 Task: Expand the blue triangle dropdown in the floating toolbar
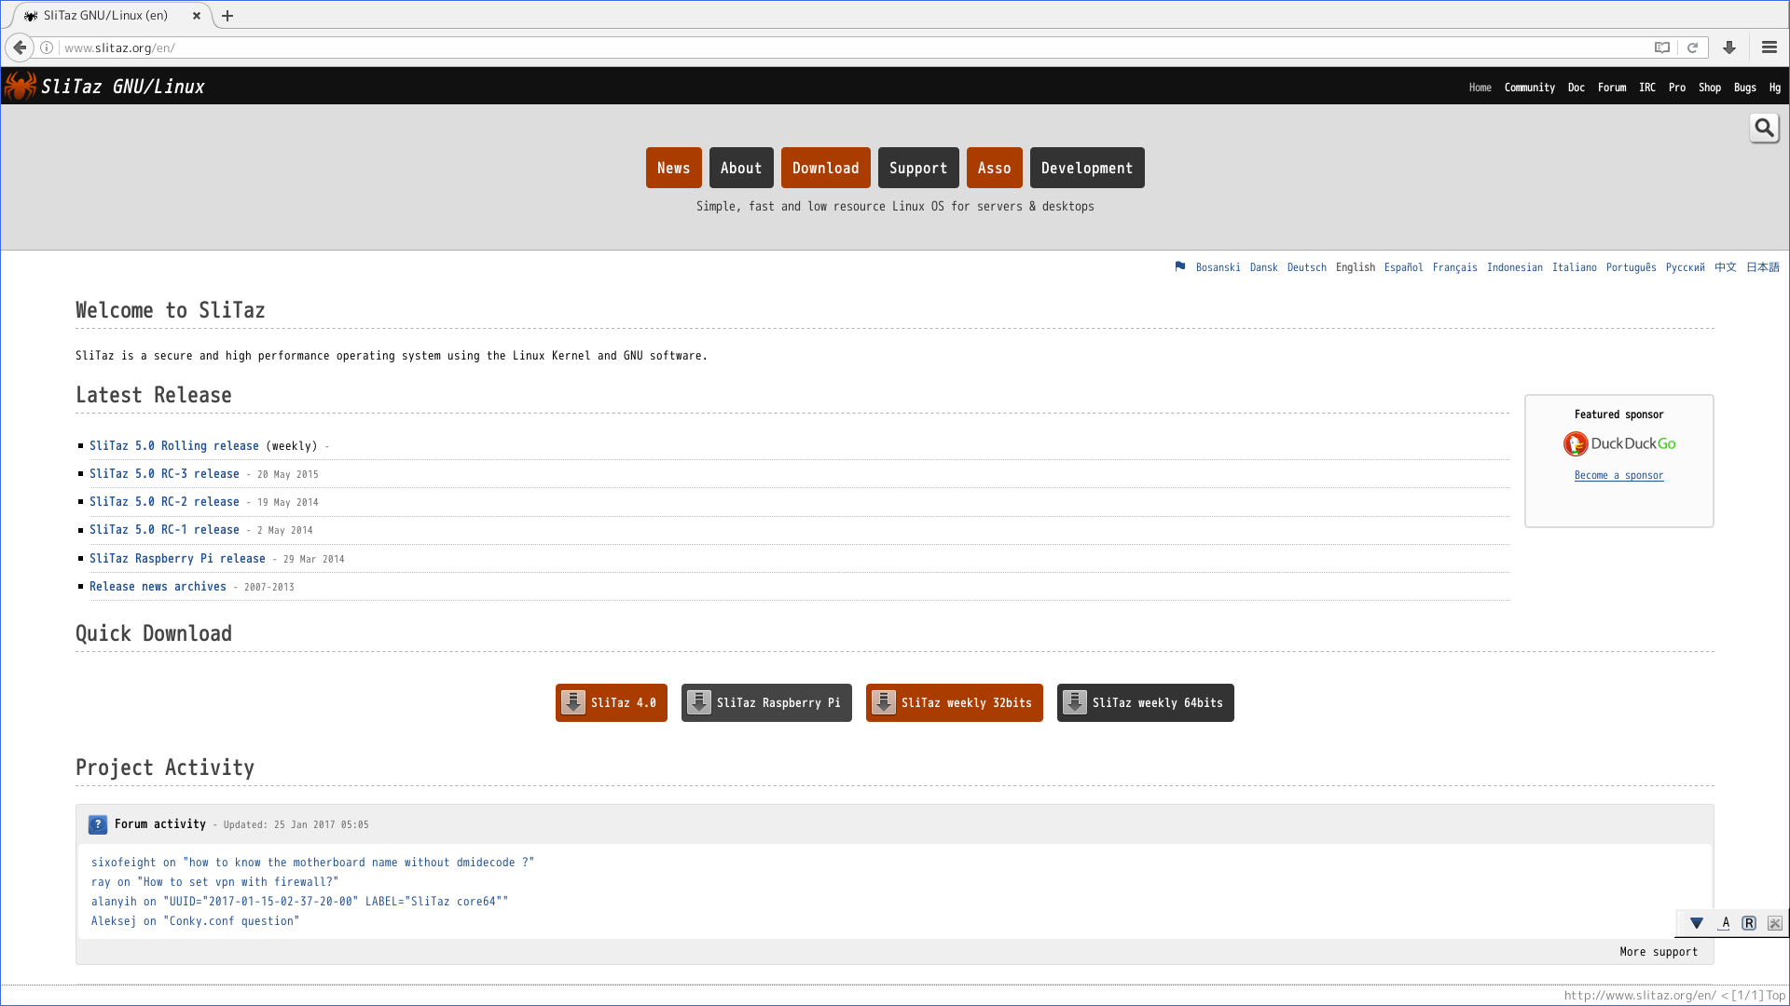[x=1697, y=923]
